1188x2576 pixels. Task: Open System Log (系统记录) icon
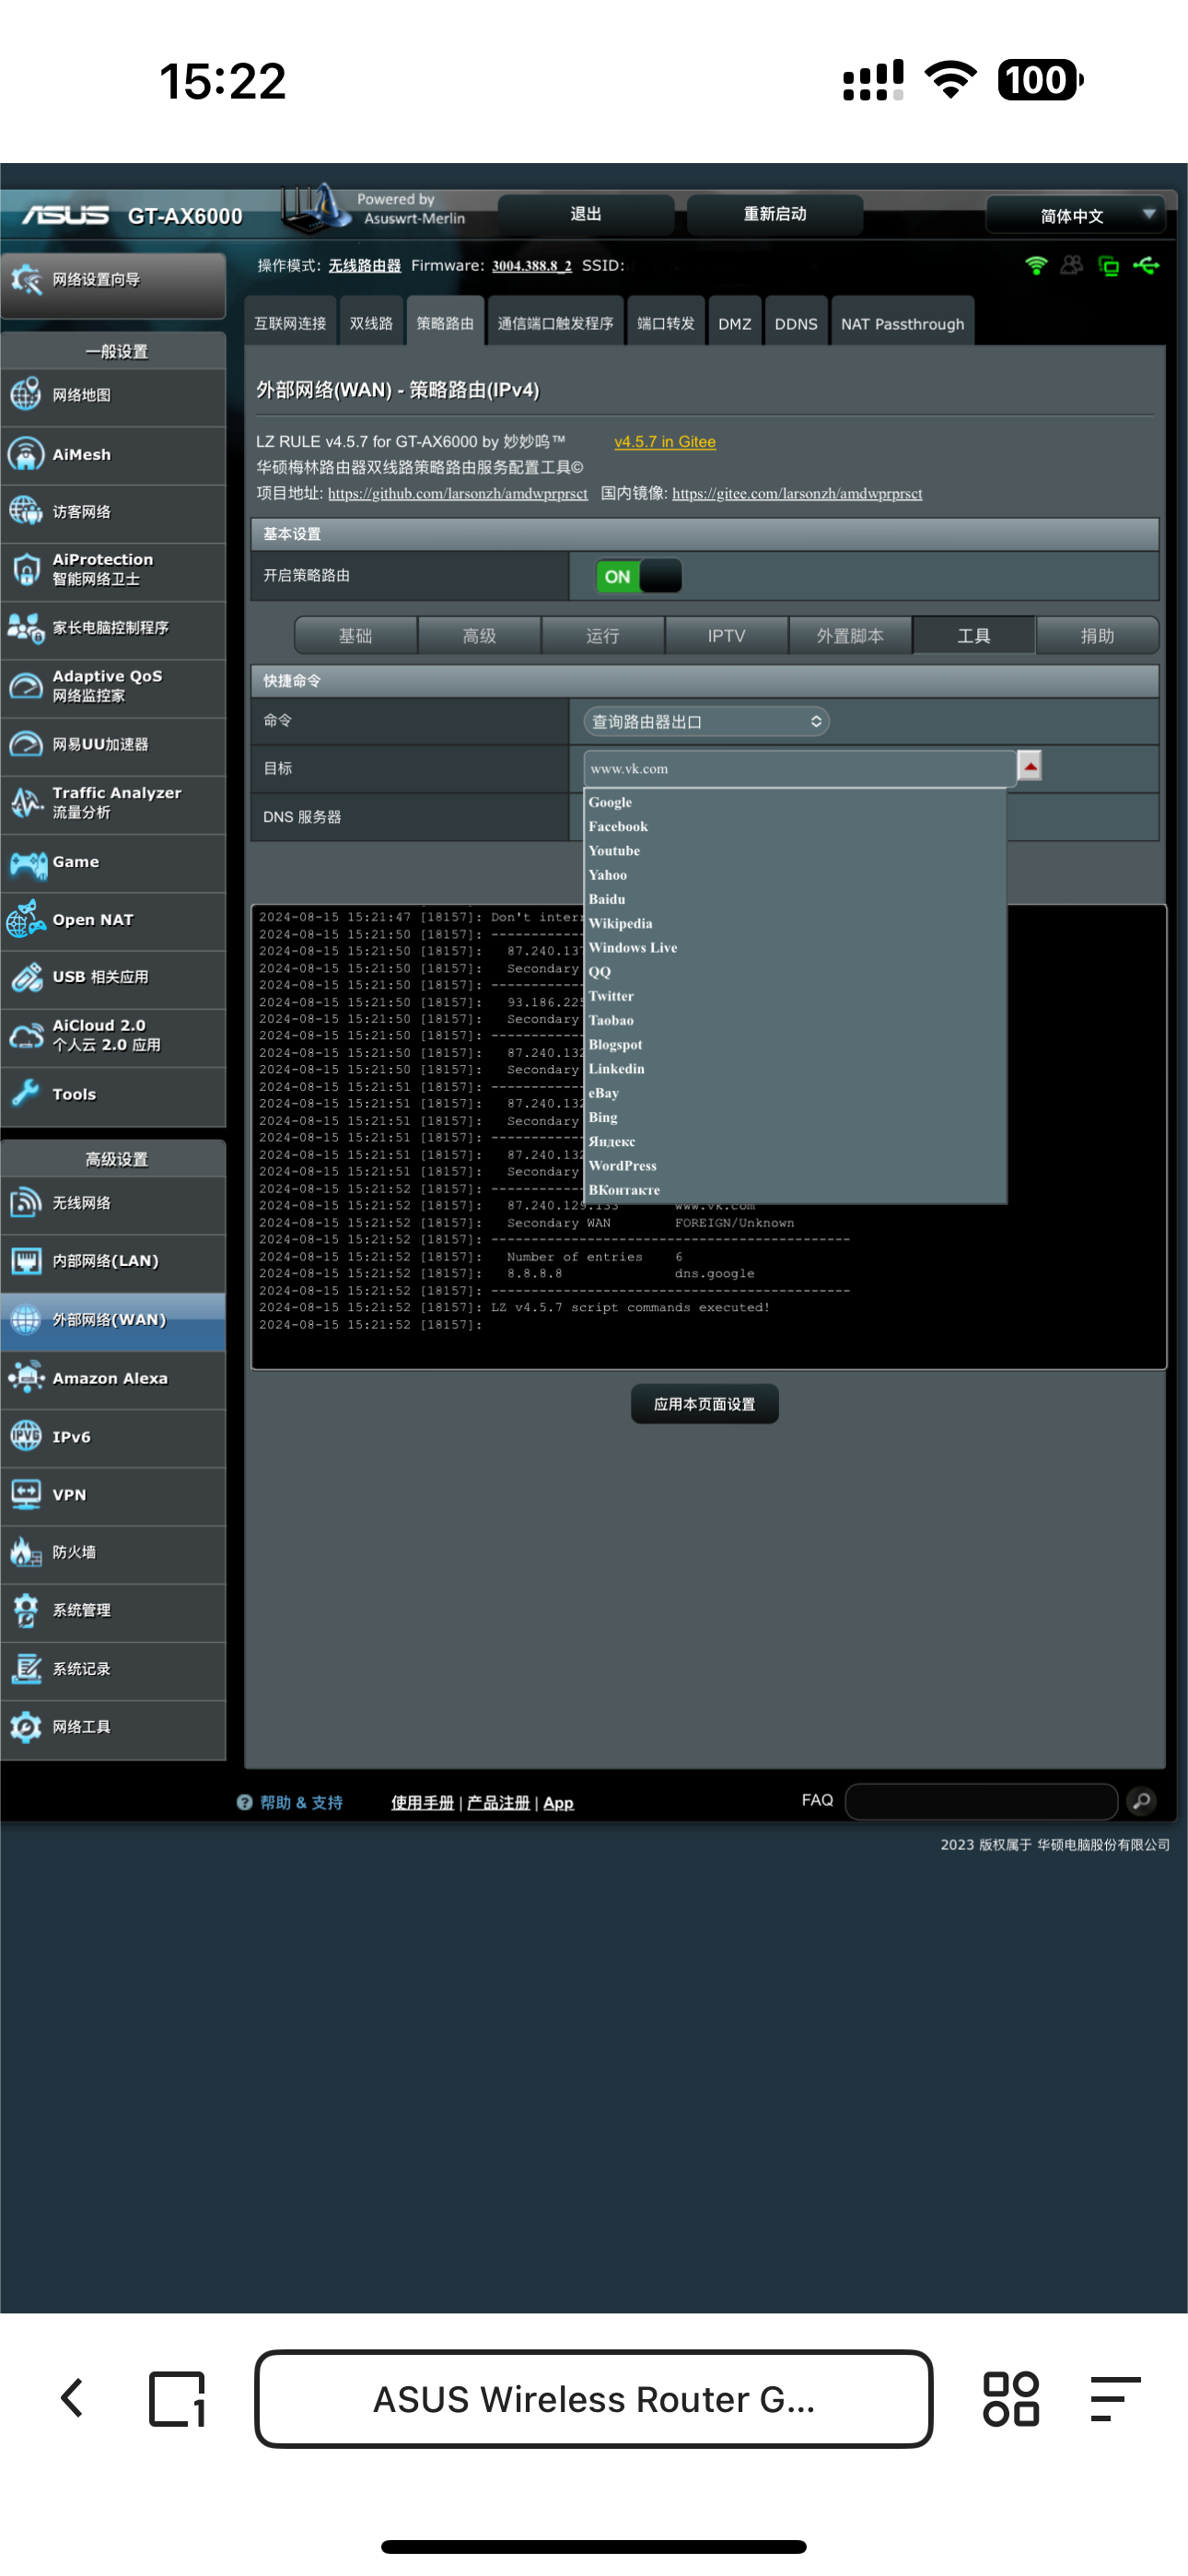tap(27, 1669)
